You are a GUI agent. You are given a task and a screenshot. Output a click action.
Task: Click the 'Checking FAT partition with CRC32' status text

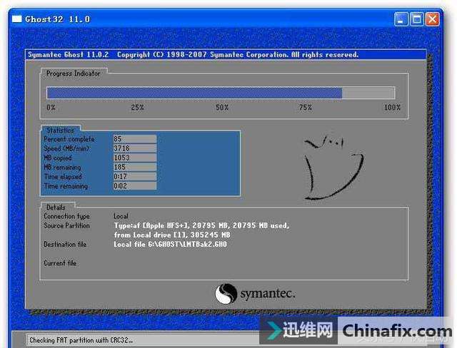tap(81, 340)
